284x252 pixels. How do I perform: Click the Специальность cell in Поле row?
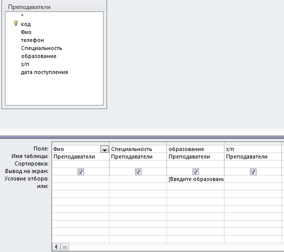(138, 149)
